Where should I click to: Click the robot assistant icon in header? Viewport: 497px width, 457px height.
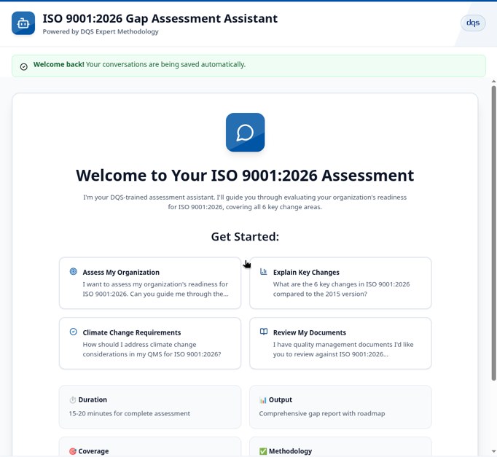[23, 23]
